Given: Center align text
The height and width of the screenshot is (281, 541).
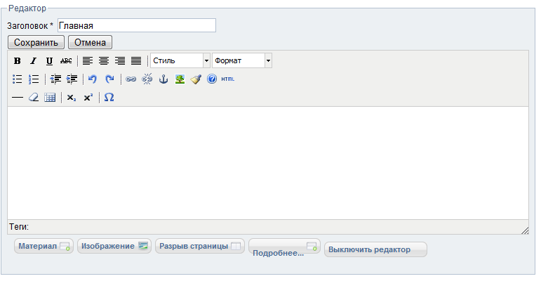Looking at the screenshot, I should pyautogui.click(x=104, y=61).
